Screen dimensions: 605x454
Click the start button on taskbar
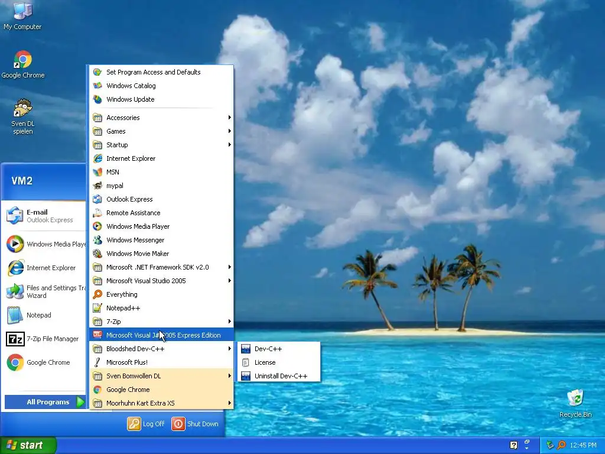(x=28, y=445)
